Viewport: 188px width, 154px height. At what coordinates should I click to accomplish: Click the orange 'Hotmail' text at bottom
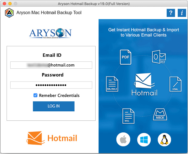(62, 138)
